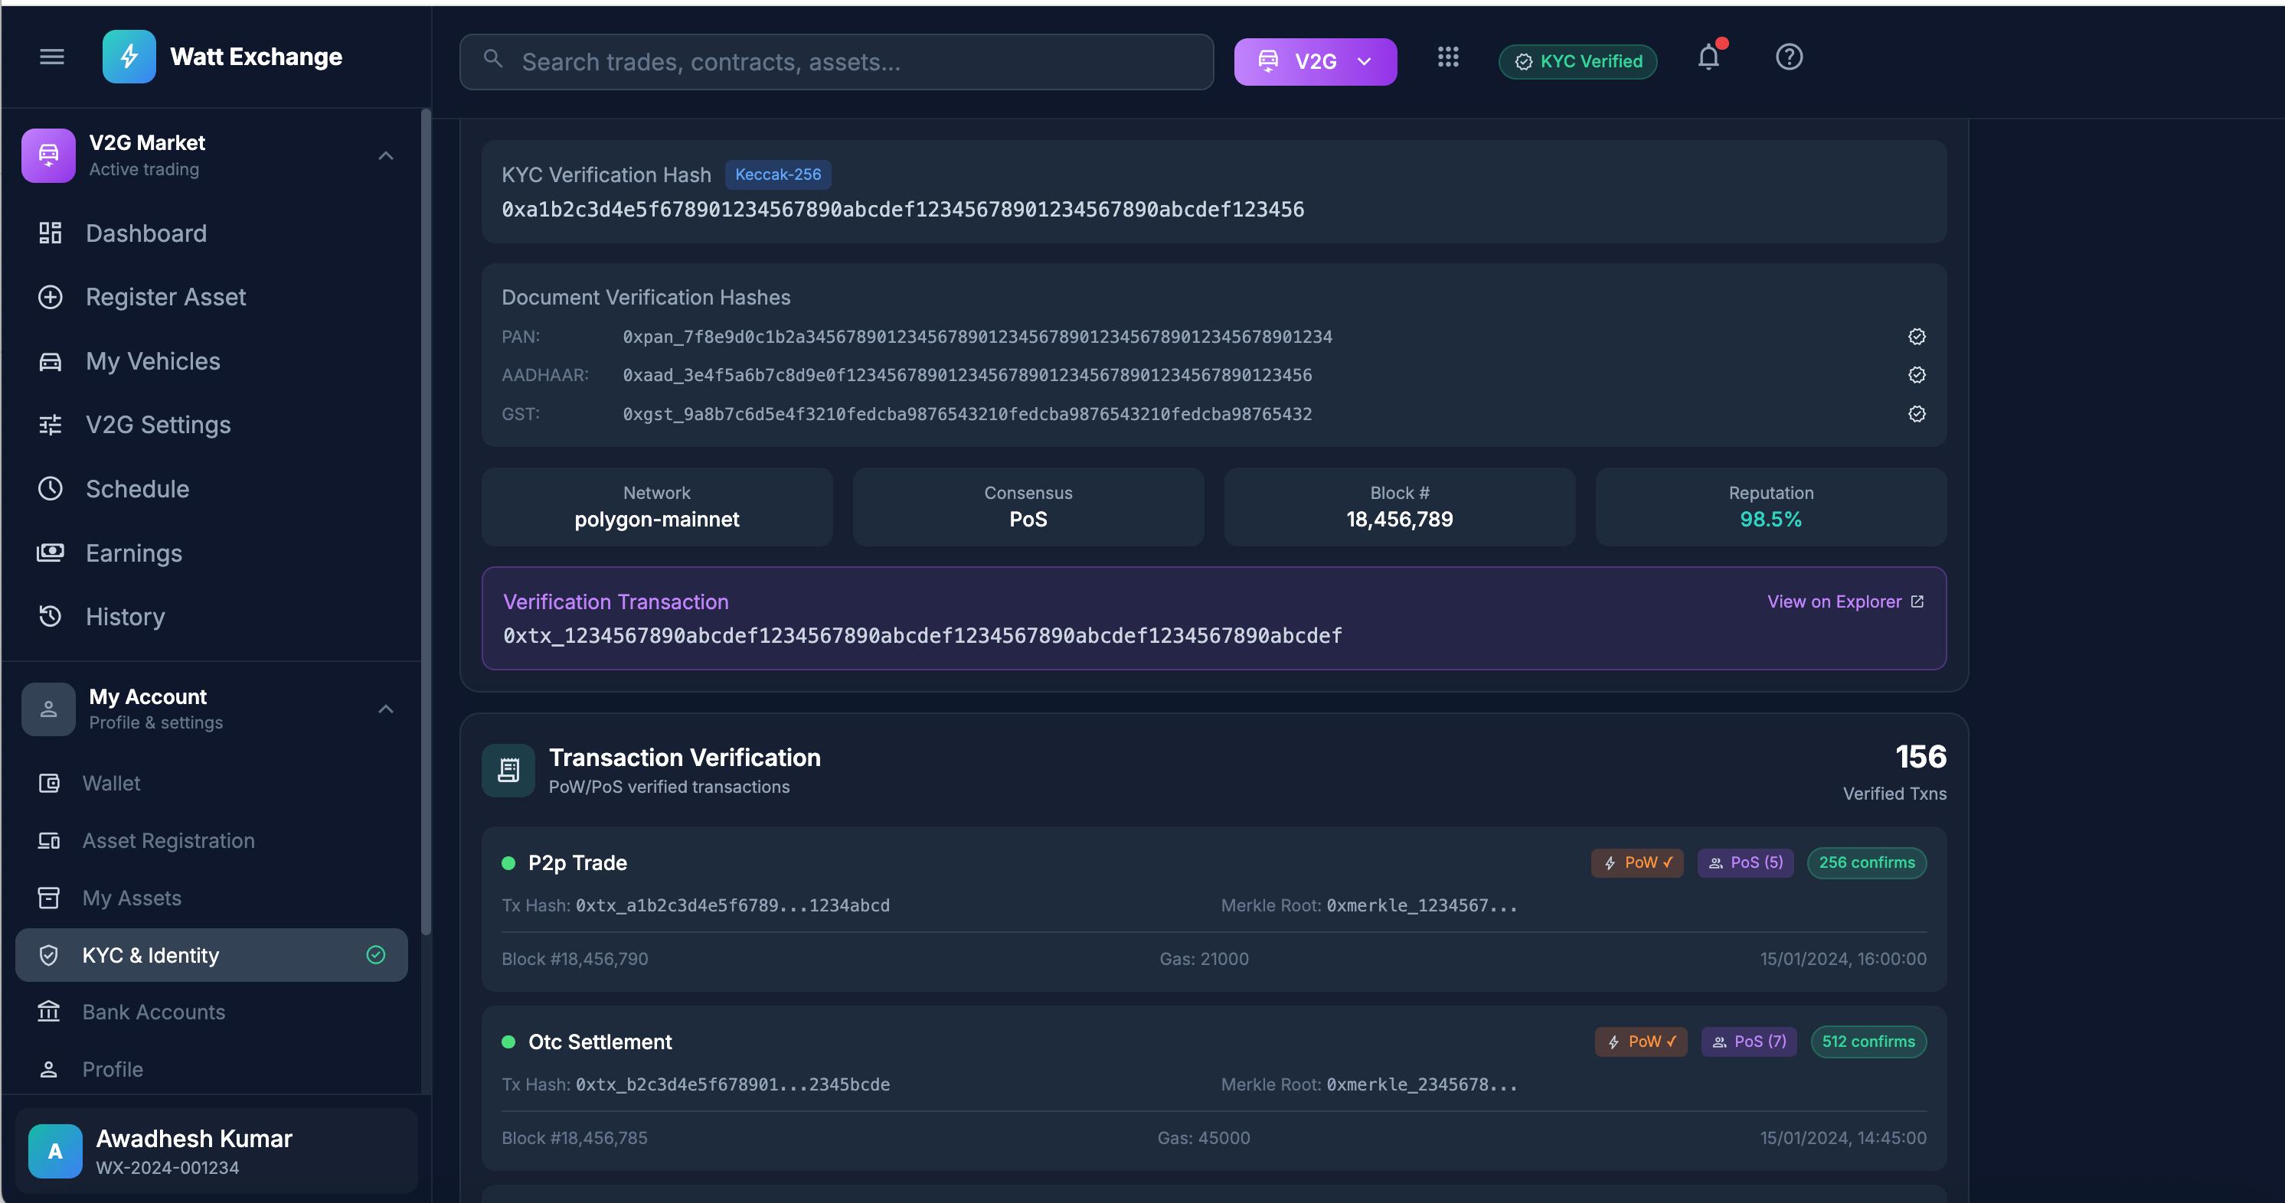
Task: Collapse the My Account section
Action: point(385,709)
